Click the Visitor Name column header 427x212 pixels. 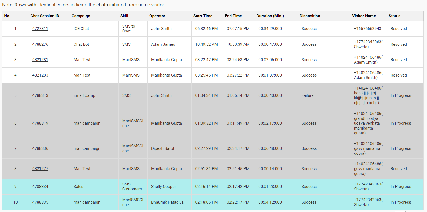(x=364, y=16)
